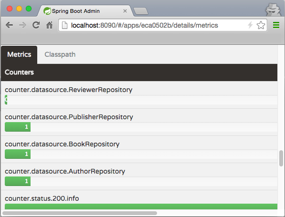Select the Metrics tab

point(19,54)
